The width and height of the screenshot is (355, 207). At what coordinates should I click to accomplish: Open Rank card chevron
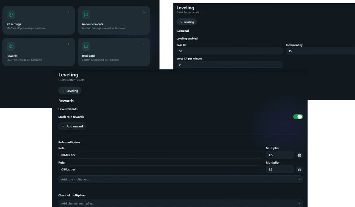click(144, 44)
